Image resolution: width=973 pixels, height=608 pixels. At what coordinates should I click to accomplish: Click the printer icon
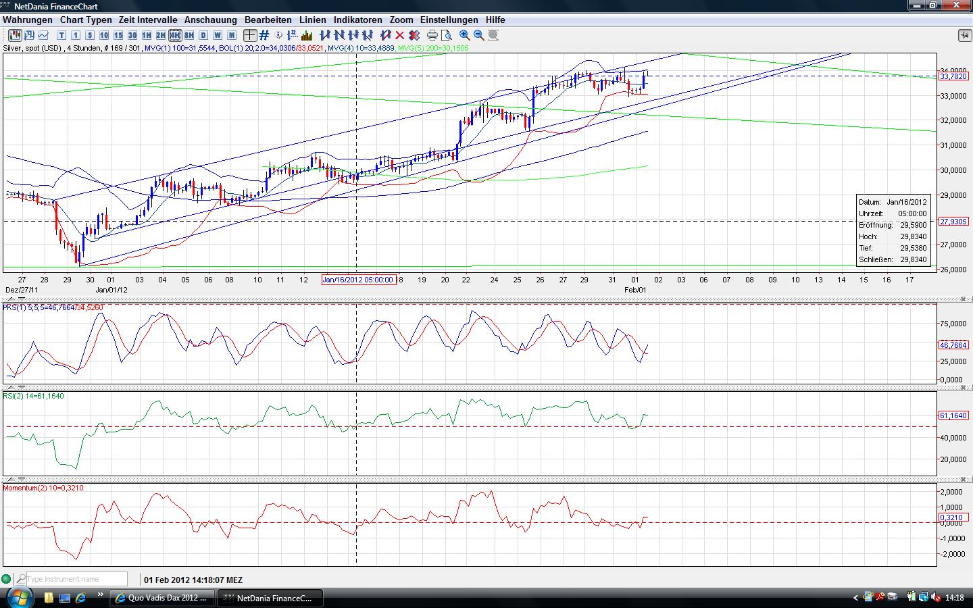coord(432,35)
